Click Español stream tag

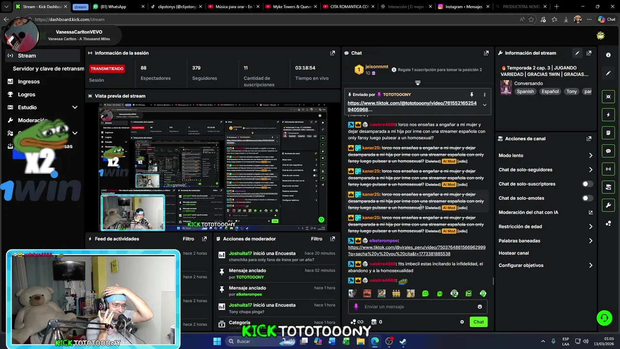[550, 92]
